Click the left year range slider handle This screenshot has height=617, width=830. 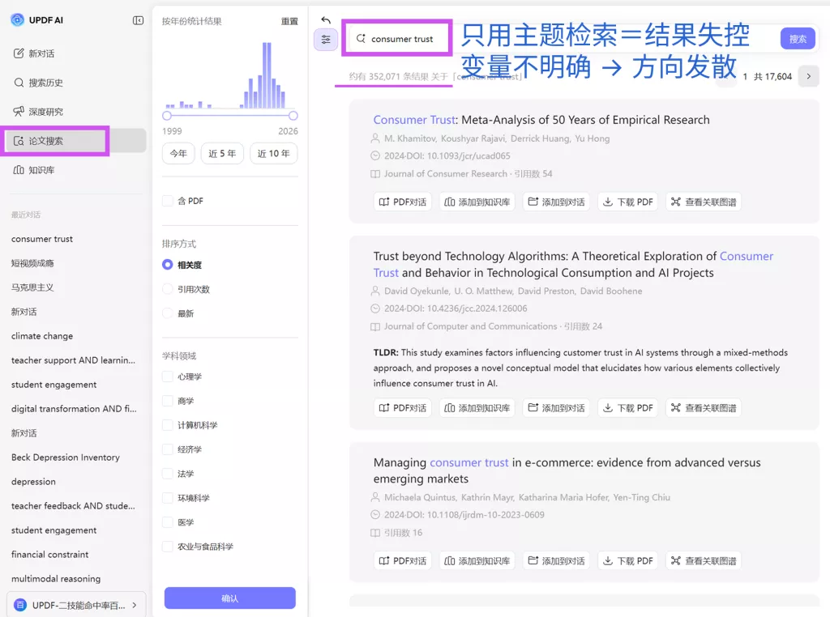pos(167,116)
